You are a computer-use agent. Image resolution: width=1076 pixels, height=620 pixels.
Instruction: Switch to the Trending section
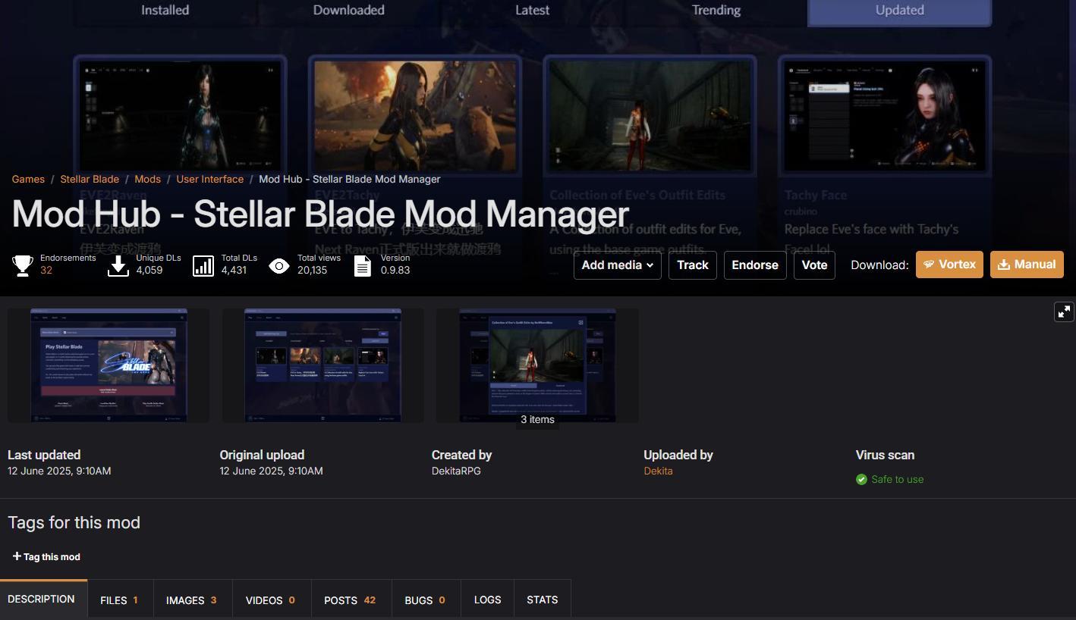pyautogui.click(x=716, y=10)
